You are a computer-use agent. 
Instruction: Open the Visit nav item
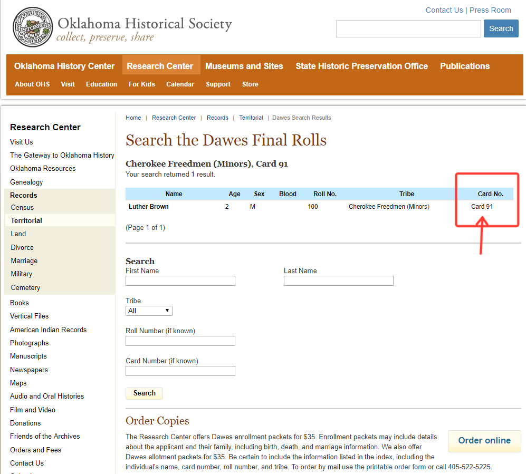coord(68,84)
